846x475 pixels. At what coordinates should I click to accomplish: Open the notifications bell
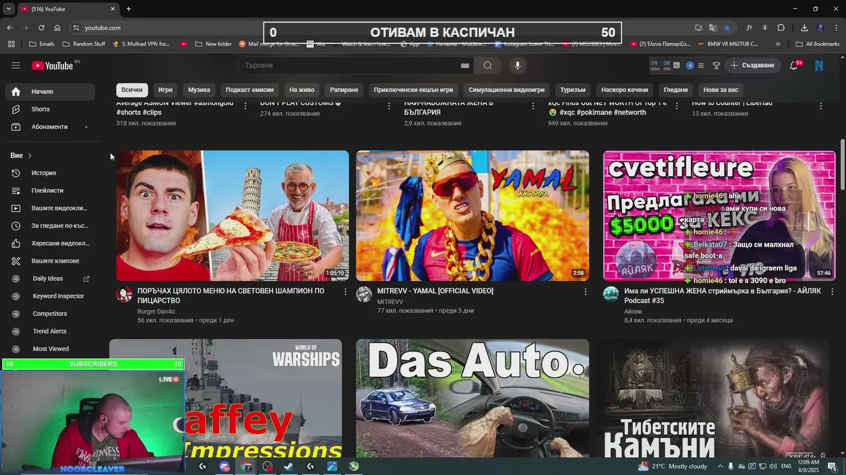794,65
